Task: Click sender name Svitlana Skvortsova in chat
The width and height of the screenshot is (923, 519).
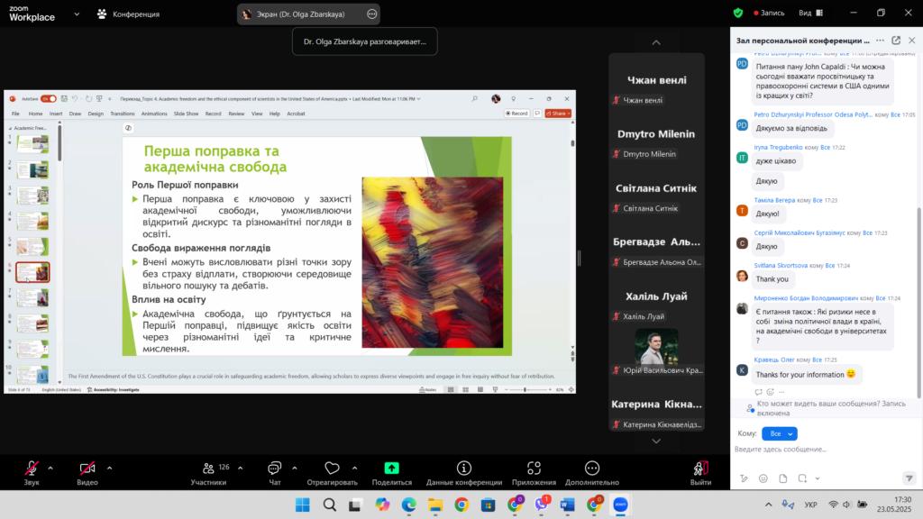Action: 781,266
